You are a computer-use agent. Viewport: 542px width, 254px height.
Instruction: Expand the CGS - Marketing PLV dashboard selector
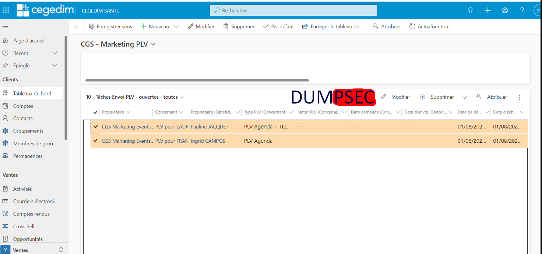point(153,44)
